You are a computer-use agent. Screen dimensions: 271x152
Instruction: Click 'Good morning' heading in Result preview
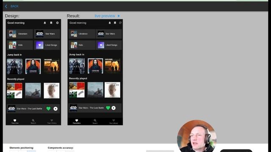(78, 23)
